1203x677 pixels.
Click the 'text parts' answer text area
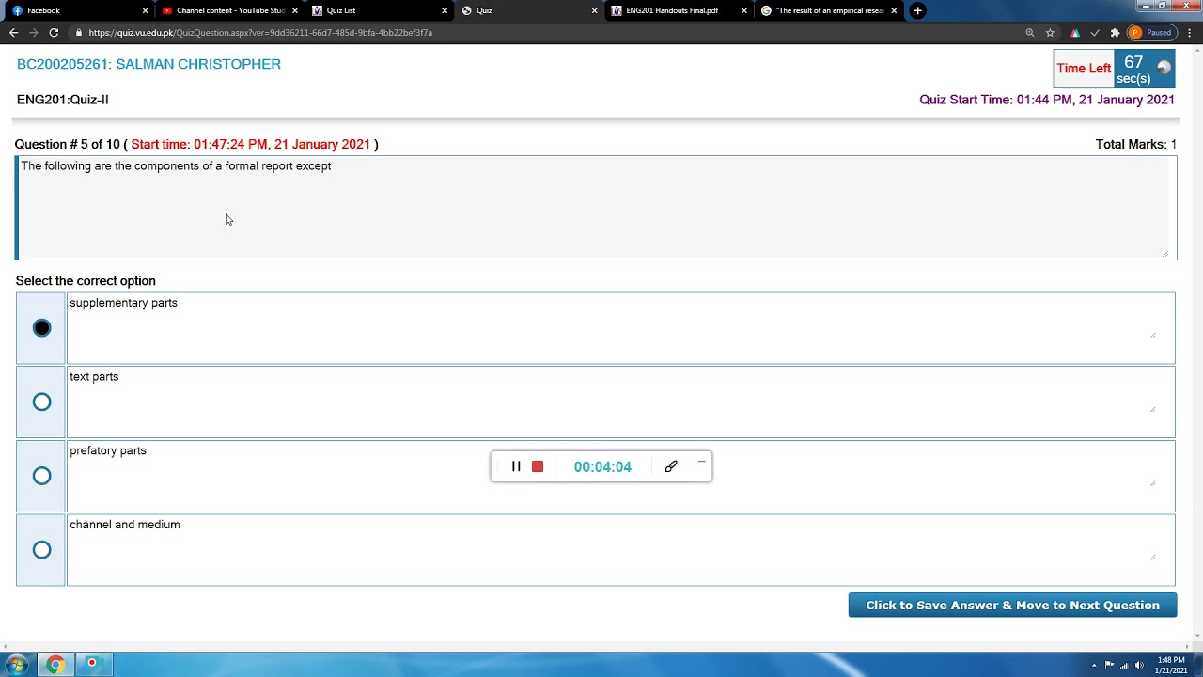(x=620, y=402)
